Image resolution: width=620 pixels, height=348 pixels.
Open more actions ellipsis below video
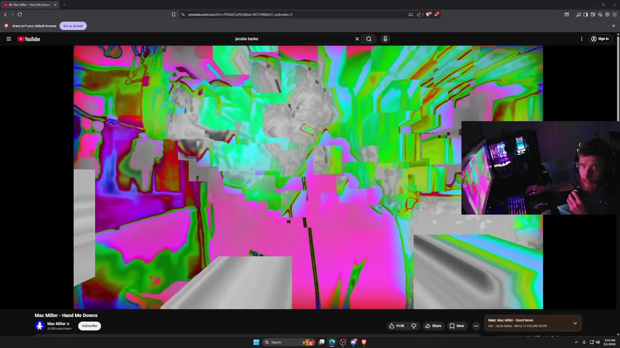click(476, 326)
